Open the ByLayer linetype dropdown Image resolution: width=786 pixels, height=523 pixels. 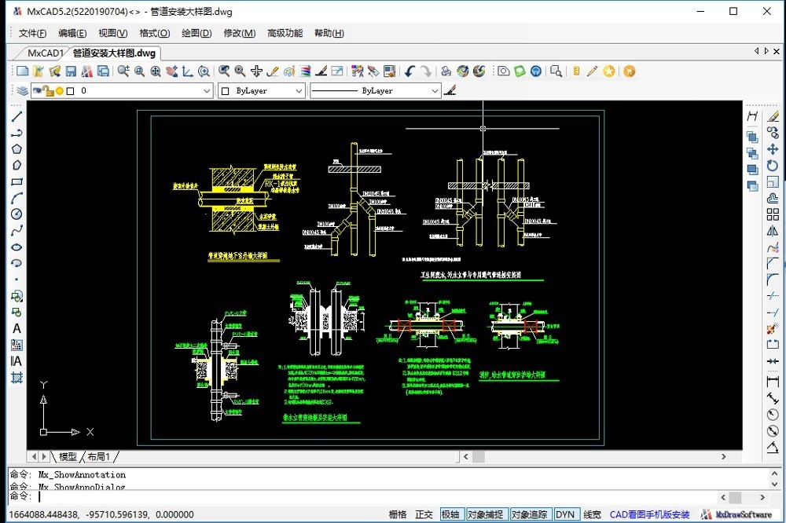(x=435, y=91)
